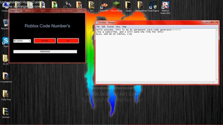Open Notepad's File menu
223x125 pixels.
[98, 27]
